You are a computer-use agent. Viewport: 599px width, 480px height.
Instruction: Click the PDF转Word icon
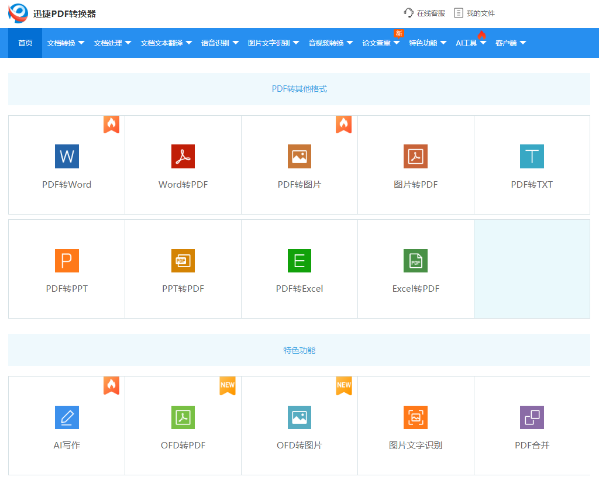click(x=67, y=157)
